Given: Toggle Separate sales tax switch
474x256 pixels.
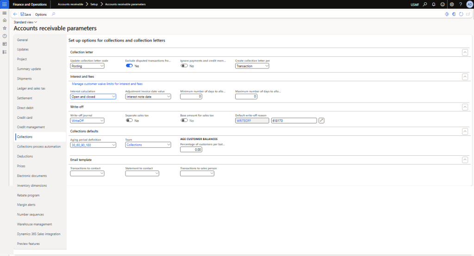Looking at the screenshot, I should (129, 121).
